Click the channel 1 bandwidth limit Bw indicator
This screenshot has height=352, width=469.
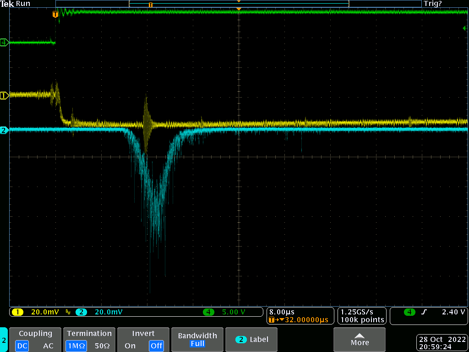pos(68,312)
